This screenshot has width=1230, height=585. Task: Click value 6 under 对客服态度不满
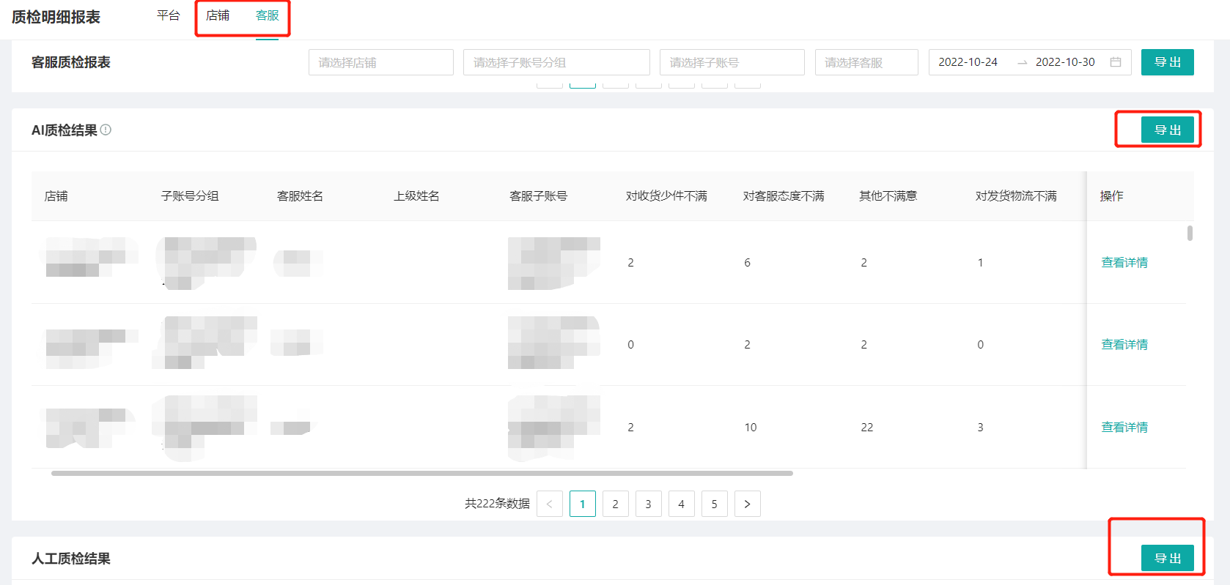tap(747, 262)
